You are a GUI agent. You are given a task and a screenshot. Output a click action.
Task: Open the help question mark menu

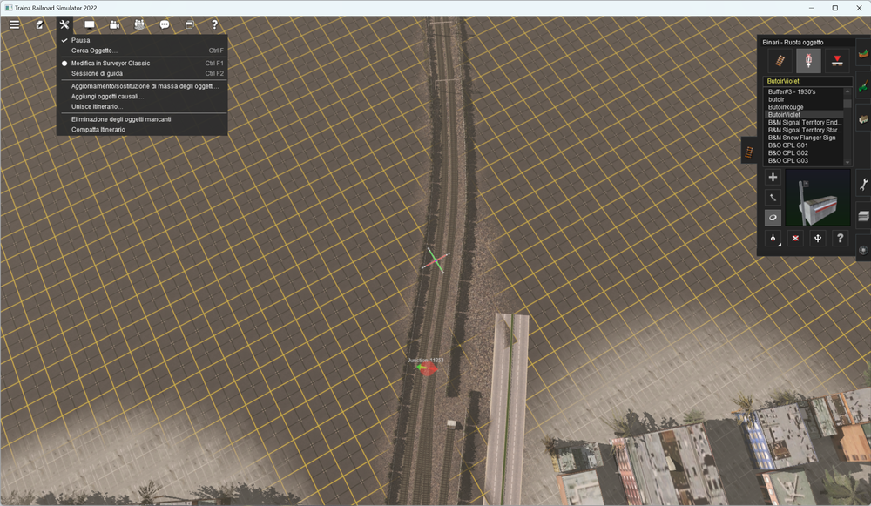(214, 24)
